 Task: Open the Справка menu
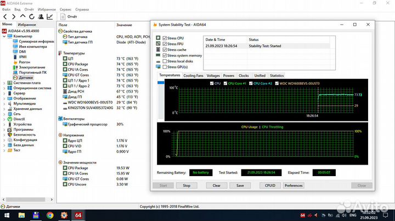pos(82,9)
